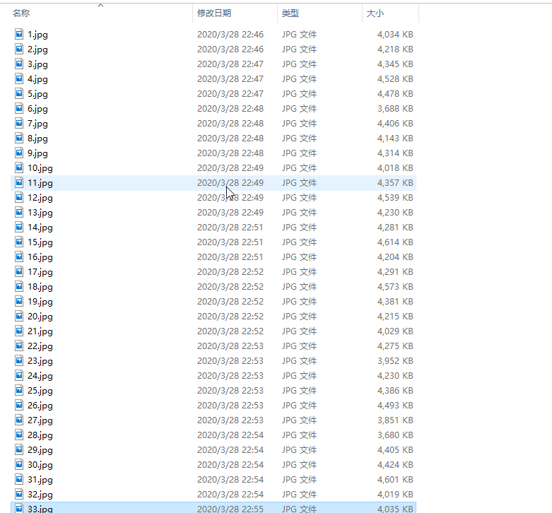This screenshot has height=513, width=552.
Task: Click the 3,688 KB size value
Action: pyautogui.click(x=395, y=108)
